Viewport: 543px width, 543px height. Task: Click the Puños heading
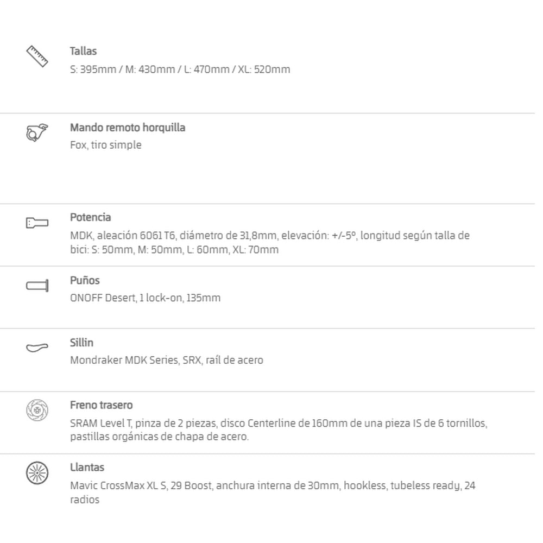pyautogui.click(x=85, y=280)
